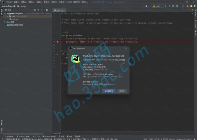Open the VCS menu
The width and height of the screenshot is (198, 140).
tap(69, 2)
